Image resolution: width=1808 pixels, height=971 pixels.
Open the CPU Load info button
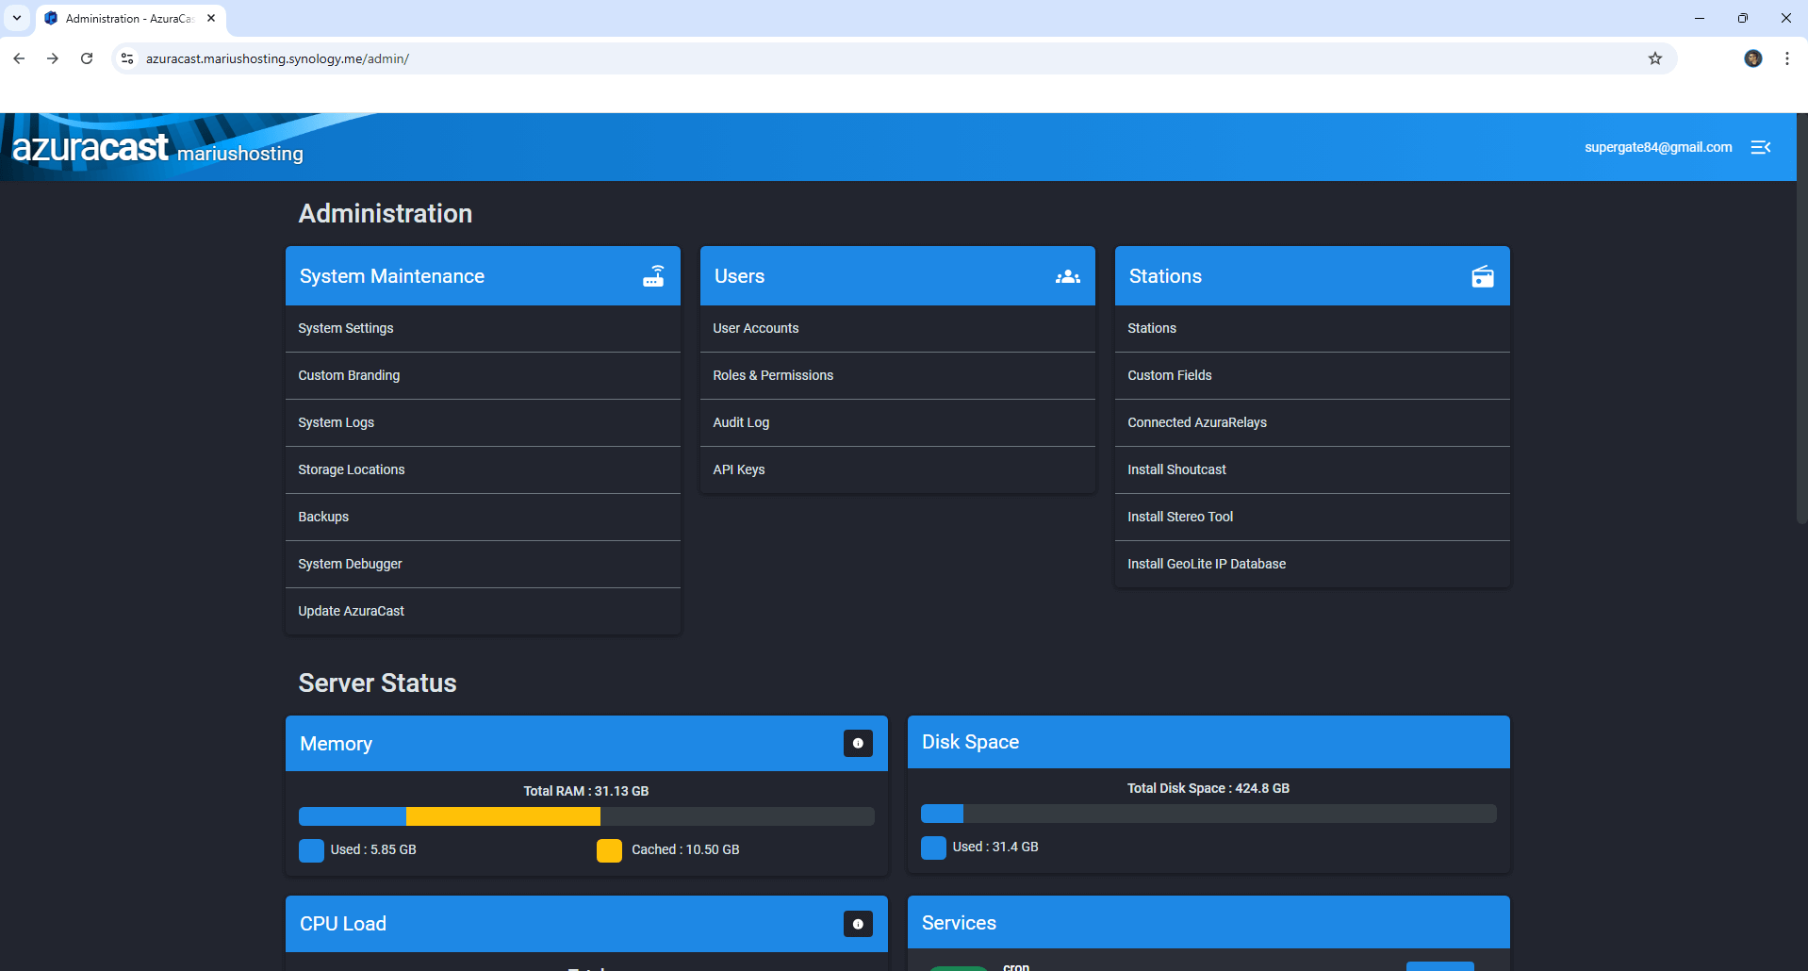(858, 924)
